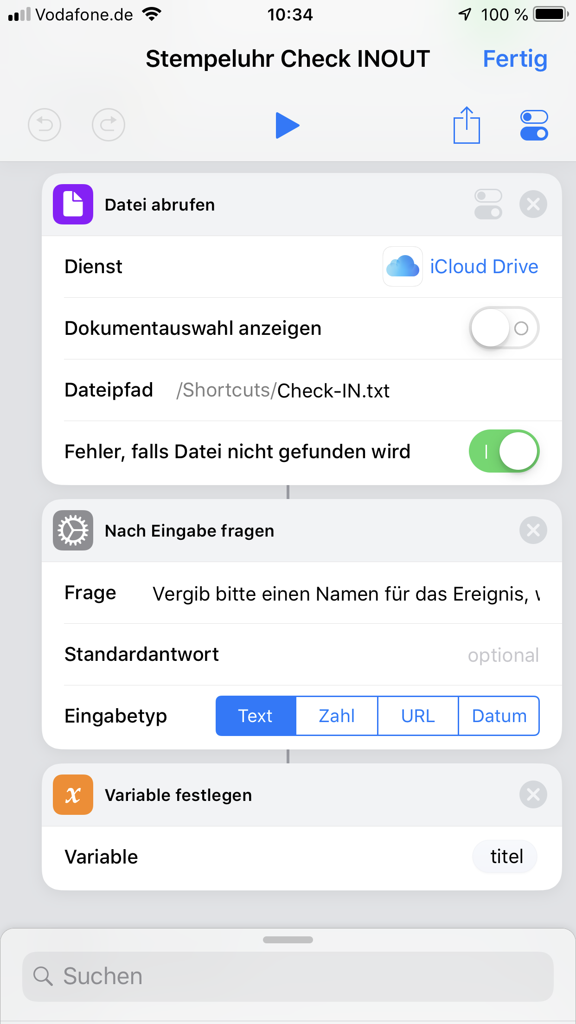Tap Fertig to finish editing
Image resolution: width=576 pixels, height=1024 pixels.
point(515,59)
